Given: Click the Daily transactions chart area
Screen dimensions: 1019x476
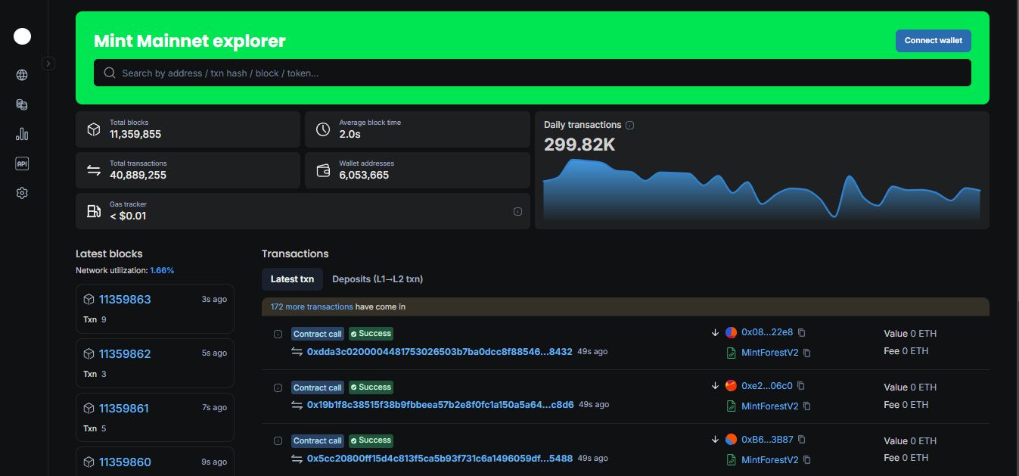Looking at the screenshot, I should [x=761, y=193].
